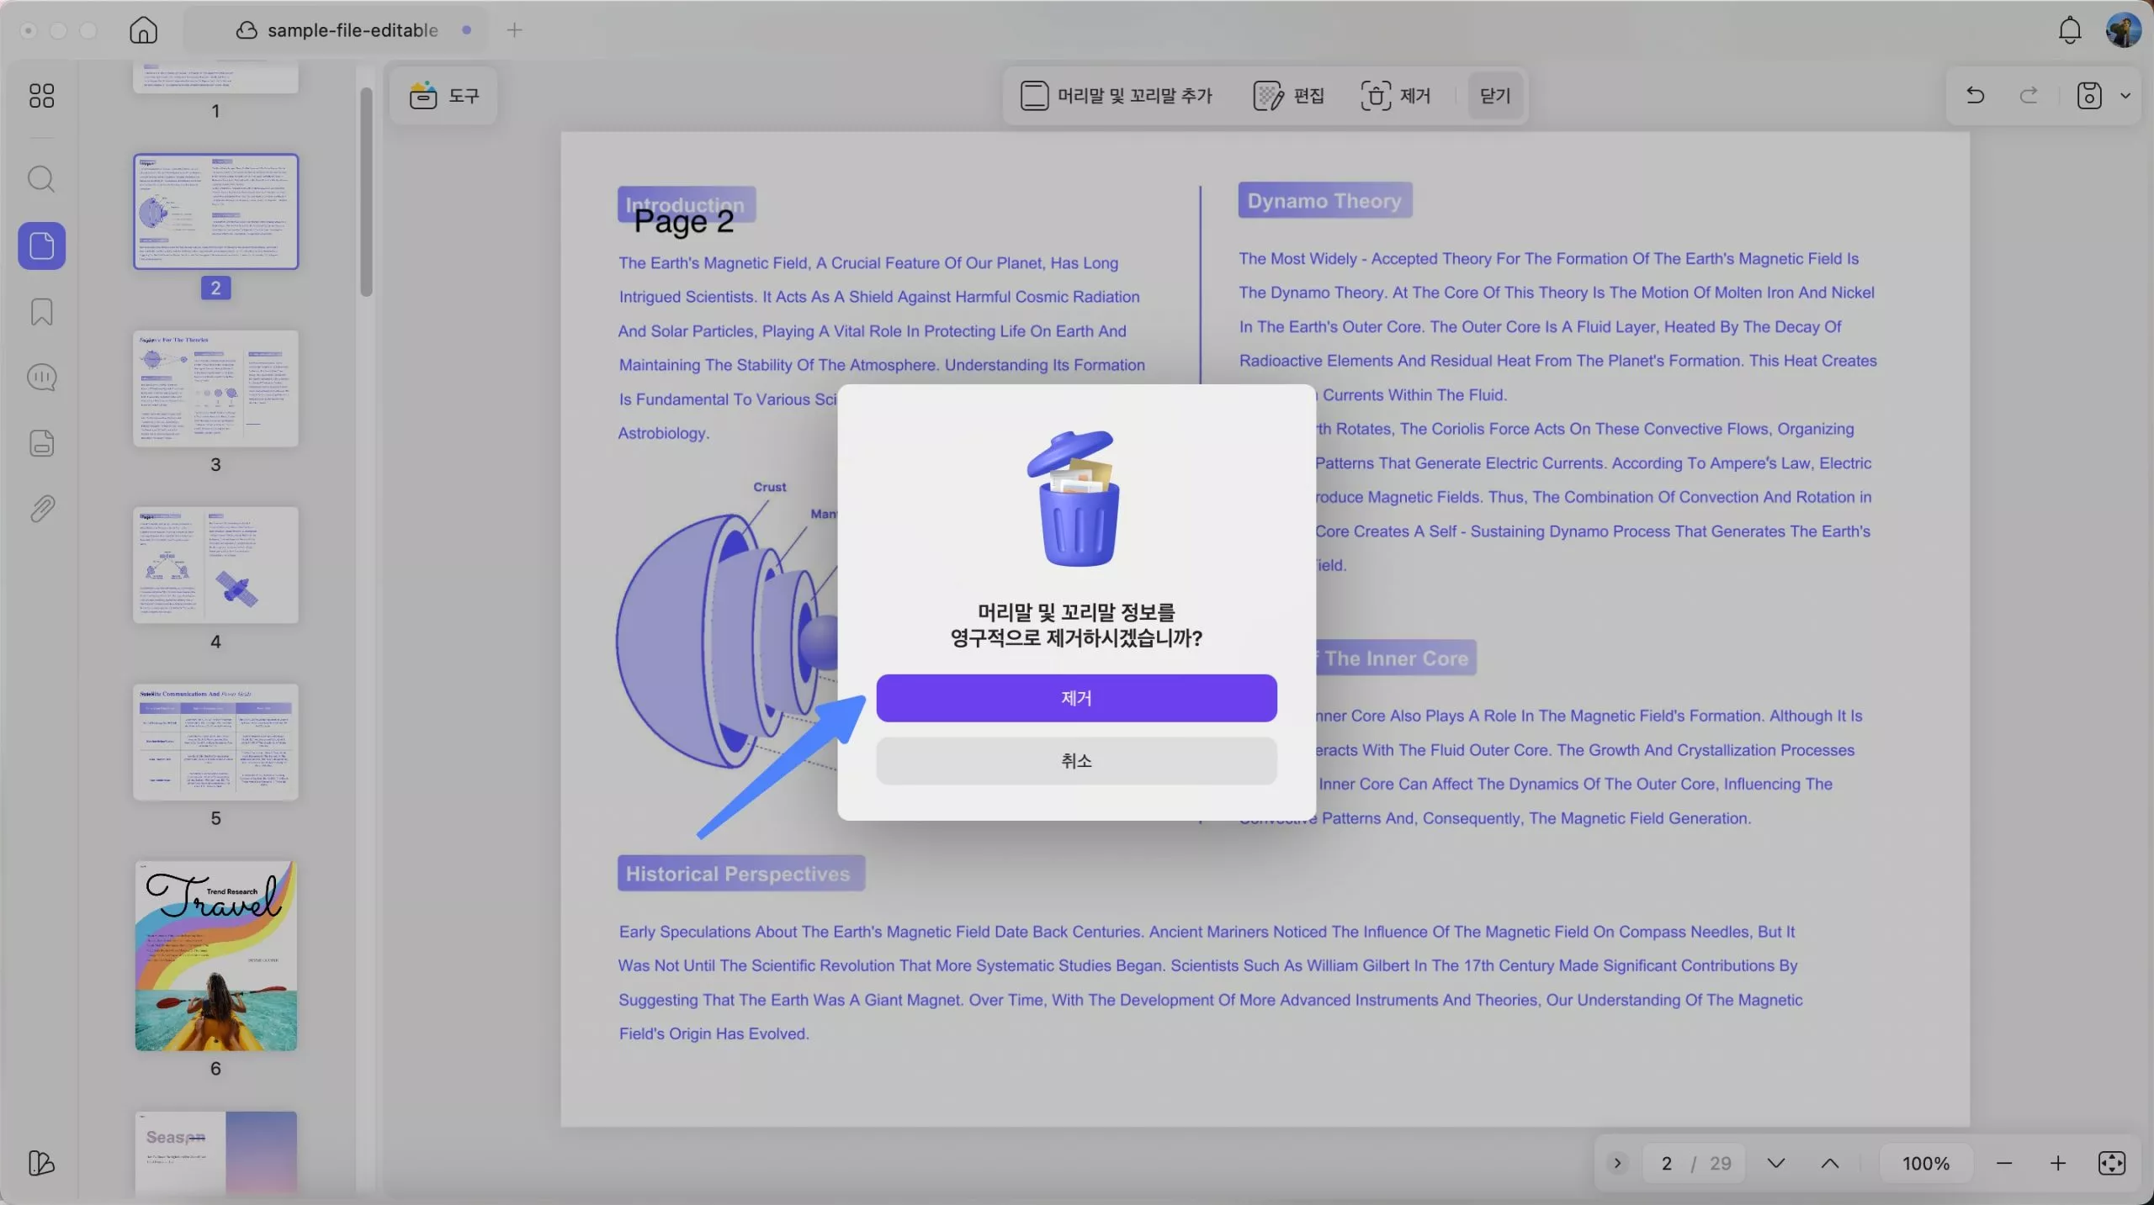The image size is (2154, 1205).
Task: Open thumbnail grid view icon in sidebar
Action: pyautogui.click(x=41, y=95)
